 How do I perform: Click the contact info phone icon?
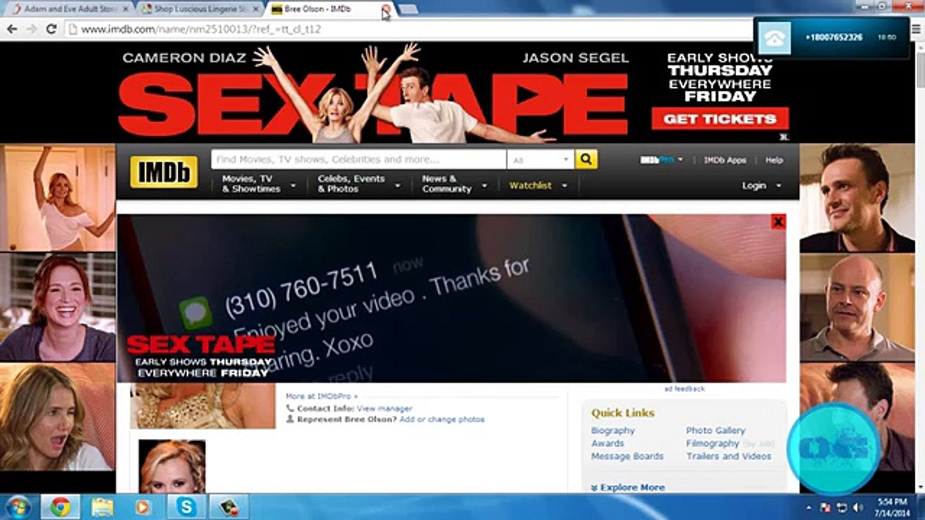coord(290,408)
